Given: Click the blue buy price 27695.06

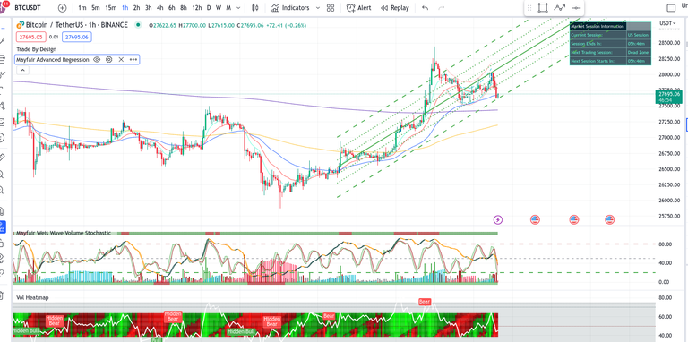Looking at the screenshot, I should [77, 38].
